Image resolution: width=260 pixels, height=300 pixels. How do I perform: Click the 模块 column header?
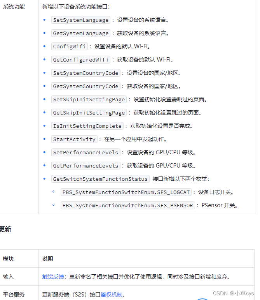9,259
